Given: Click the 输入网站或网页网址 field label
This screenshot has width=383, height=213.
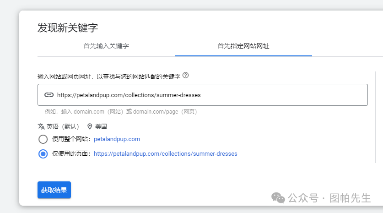Looking at the screenshot, I should point(109,76).
